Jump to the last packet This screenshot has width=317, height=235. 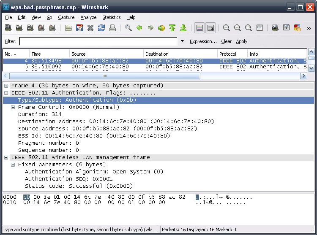coord(183,28)
